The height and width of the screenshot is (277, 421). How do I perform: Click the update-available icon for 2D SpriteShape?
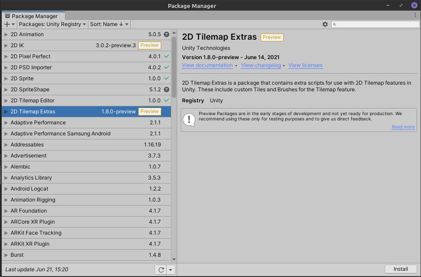tap(167, 90)
